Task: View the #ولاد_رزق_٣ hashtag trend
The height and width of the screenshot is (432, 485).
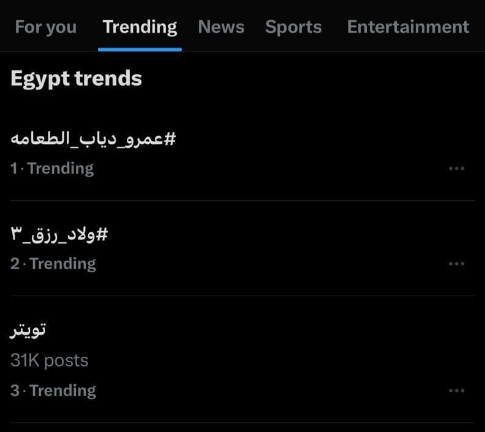Action: pyautogui.click(x=59, y=234)
